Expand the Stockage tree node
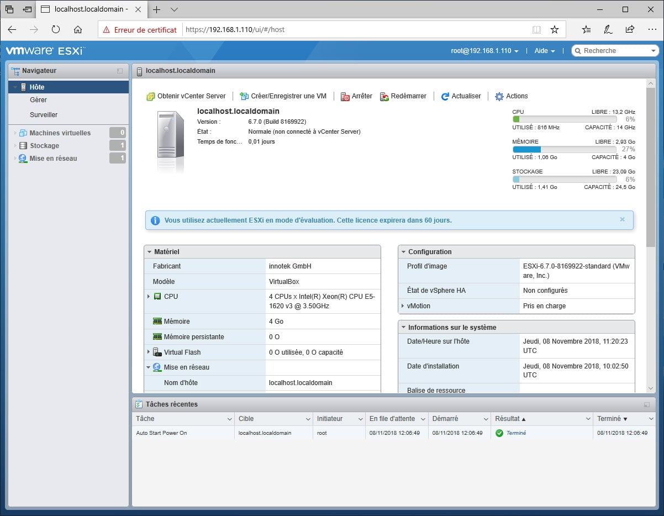 tap(15, 146)
